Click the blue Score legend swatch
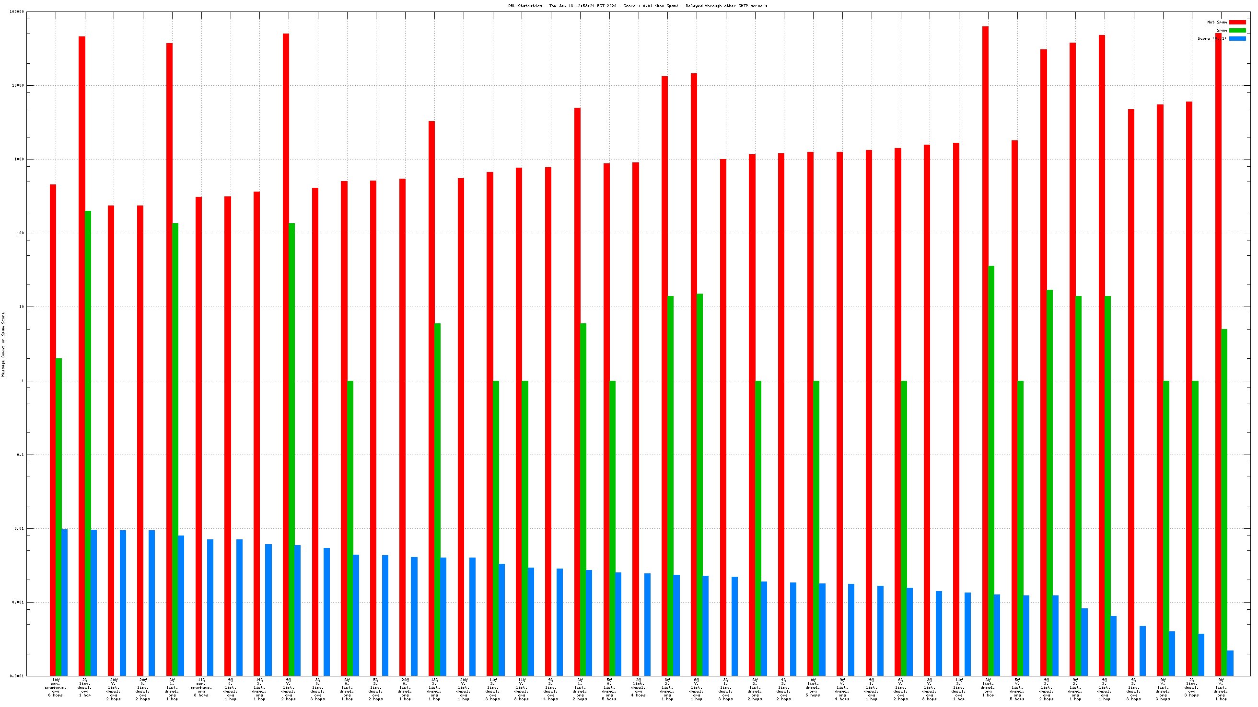The width and height of the screenshot is (1258, 707). click(x=1237, y=38)
